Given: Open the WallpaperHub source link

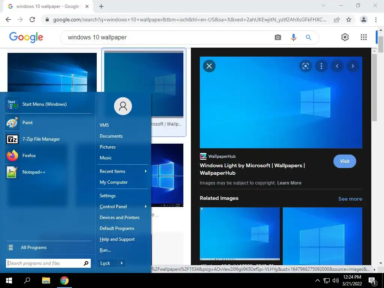Looking at the screenshot, I should 218,156.
